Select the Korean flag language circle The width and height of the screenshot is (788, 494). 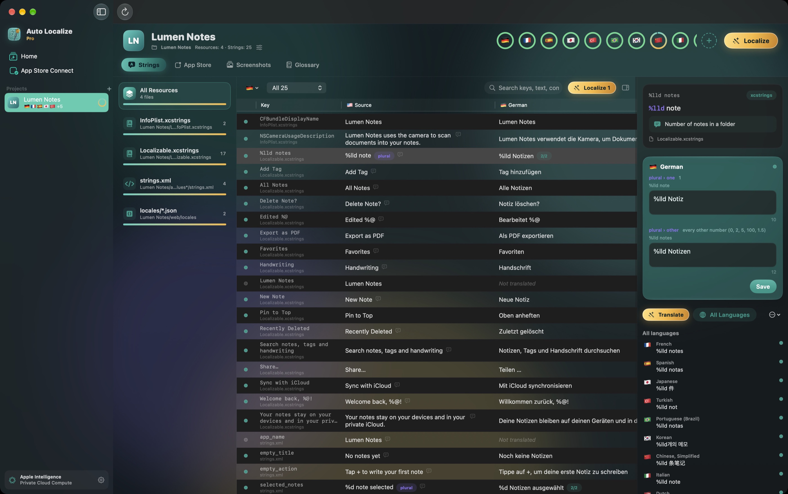[636, 41]
